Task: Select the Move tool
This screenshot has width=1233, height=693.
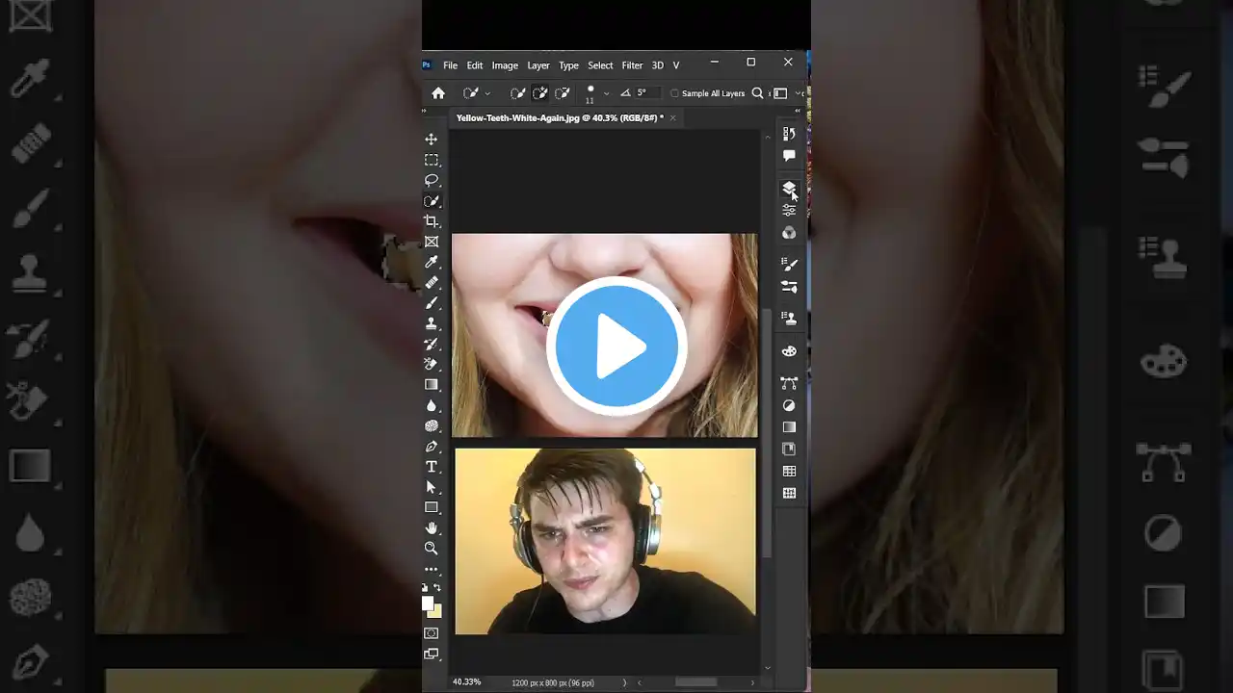Action: tap(432, 140)
